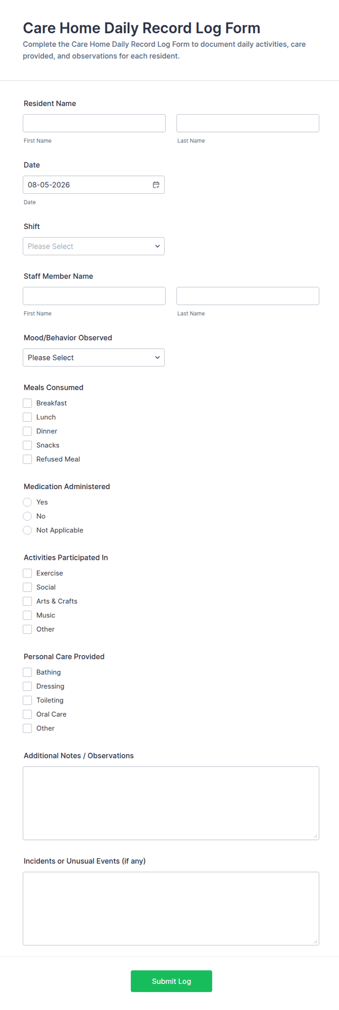Enable the Arts & Crafts activity checkbox
339x1010 pixels.
tap(27, 601)
